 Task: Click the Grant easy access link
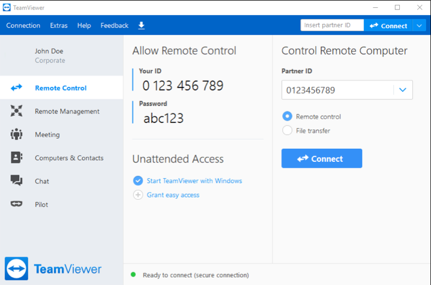[x=173, y=195]
